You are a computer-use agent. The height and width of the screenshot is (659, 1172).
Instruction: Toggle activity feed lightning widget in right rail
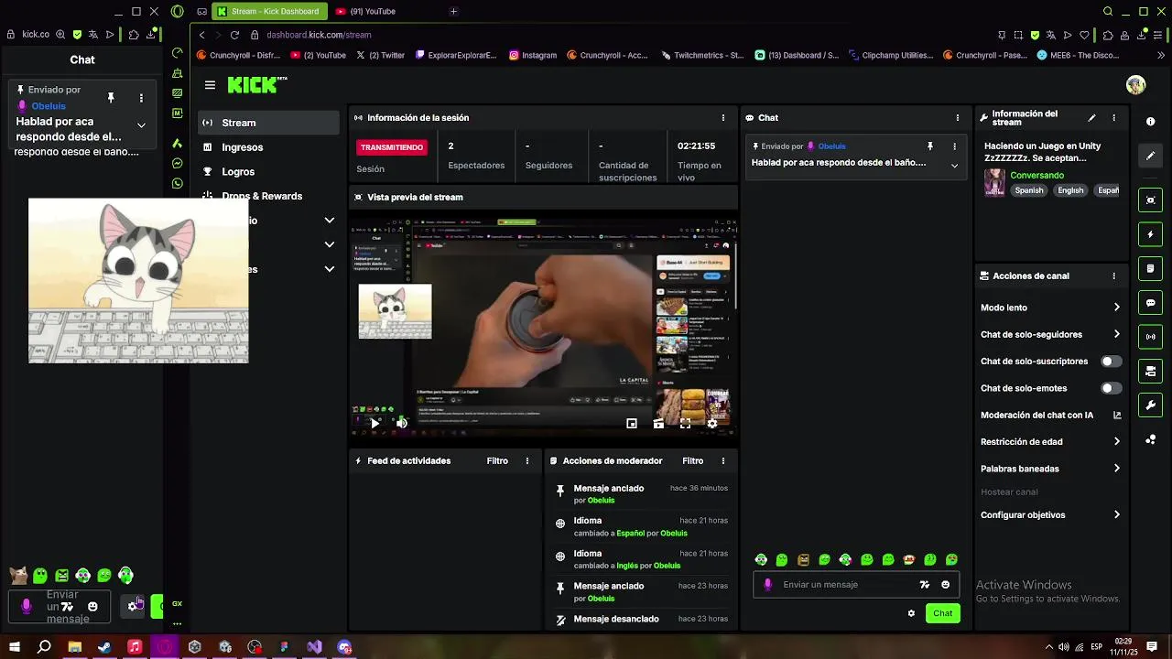click(1151, 234)
